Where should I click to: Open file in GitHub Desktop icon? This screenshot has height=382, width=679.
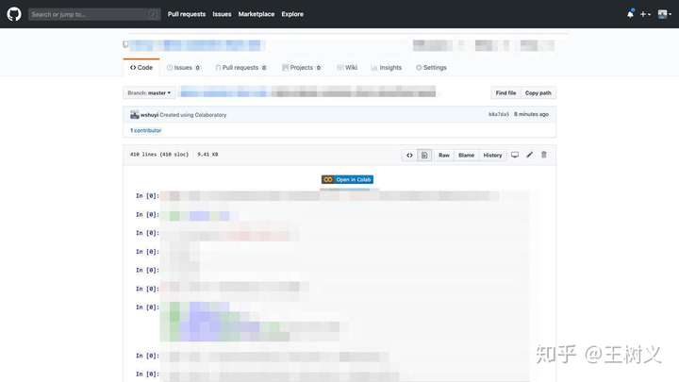515,155
